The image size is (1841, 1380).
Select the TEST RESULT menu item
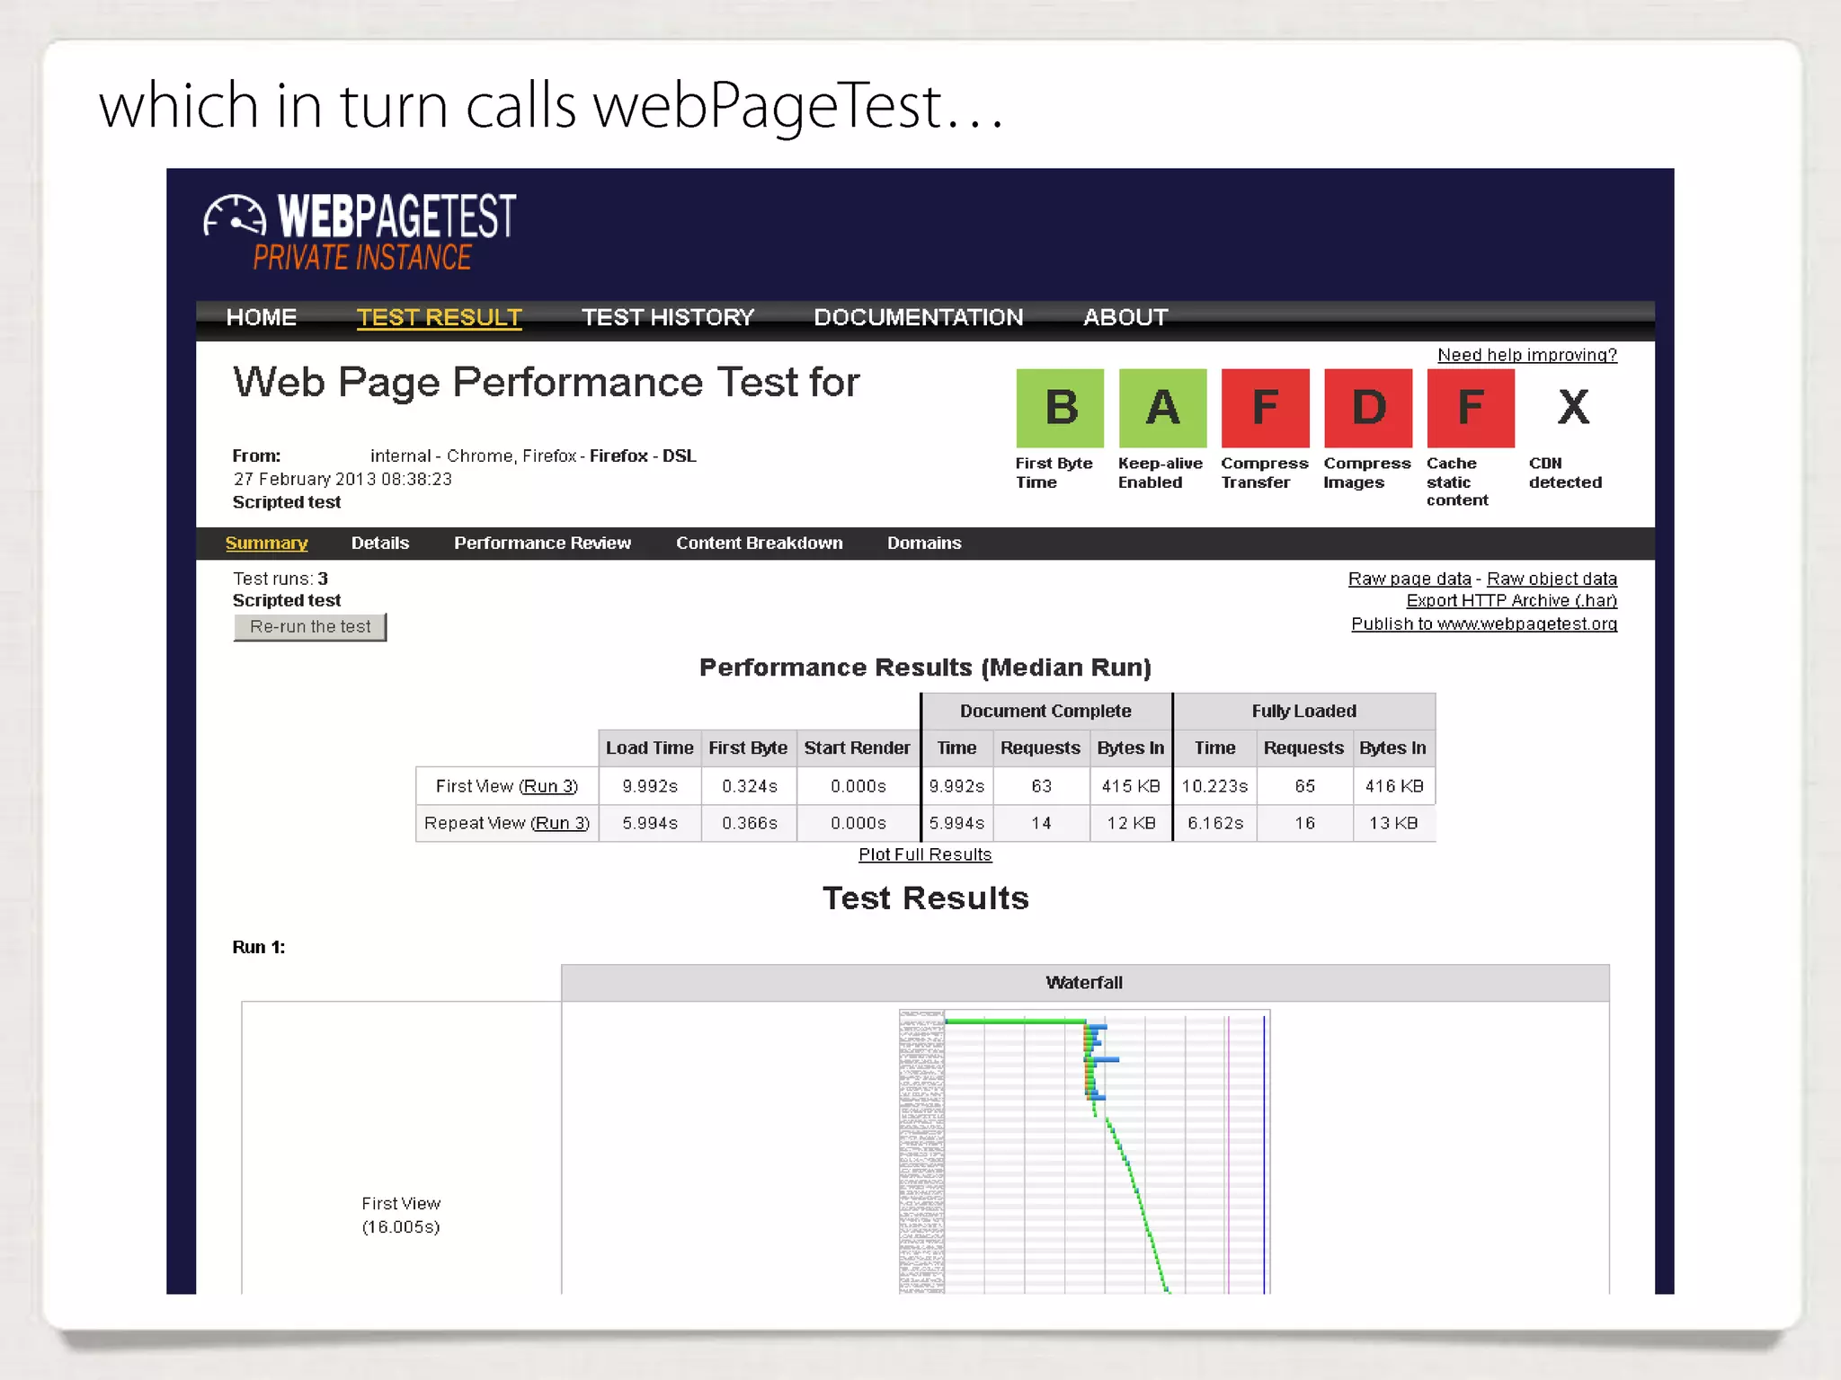439,317
